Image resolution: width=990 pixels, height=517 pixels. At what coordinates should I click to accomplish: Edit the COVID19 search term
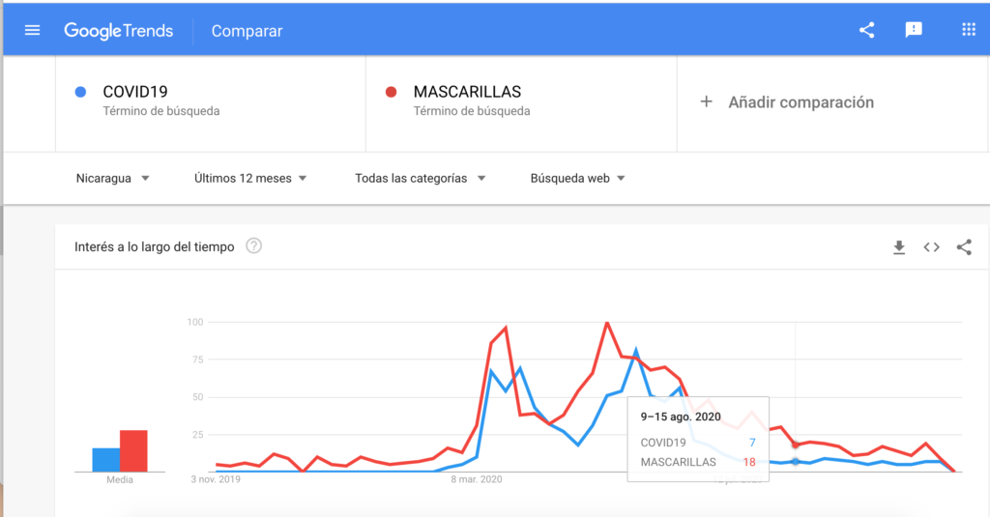coord(135,92)
